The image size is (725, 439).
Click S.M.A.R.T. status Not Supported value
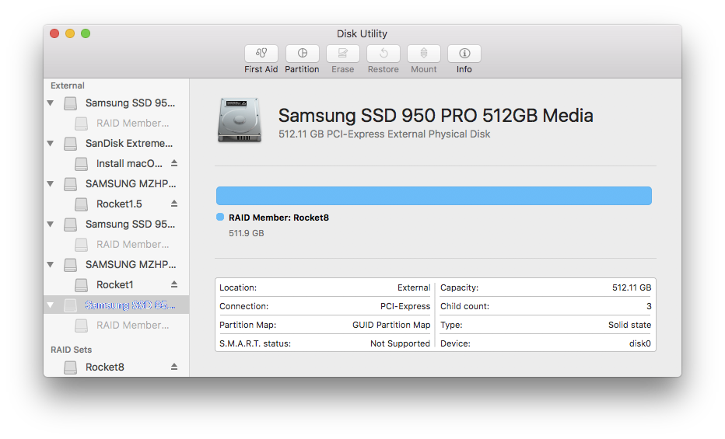pos(400,343)
